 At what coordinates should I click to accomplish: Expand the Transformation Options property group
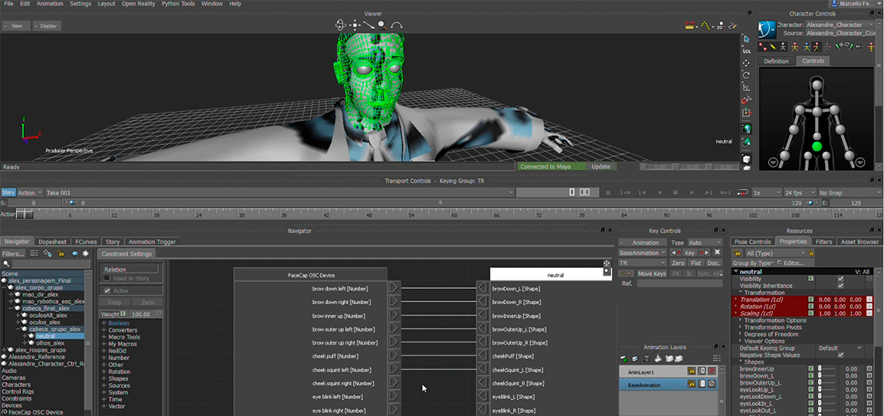[x=741, y=321]
